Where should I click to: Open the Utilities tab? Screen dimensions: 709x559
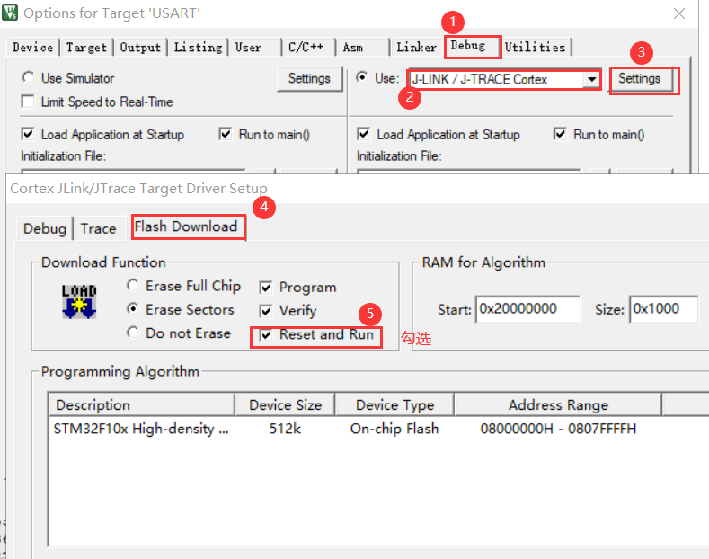[536, 47]
